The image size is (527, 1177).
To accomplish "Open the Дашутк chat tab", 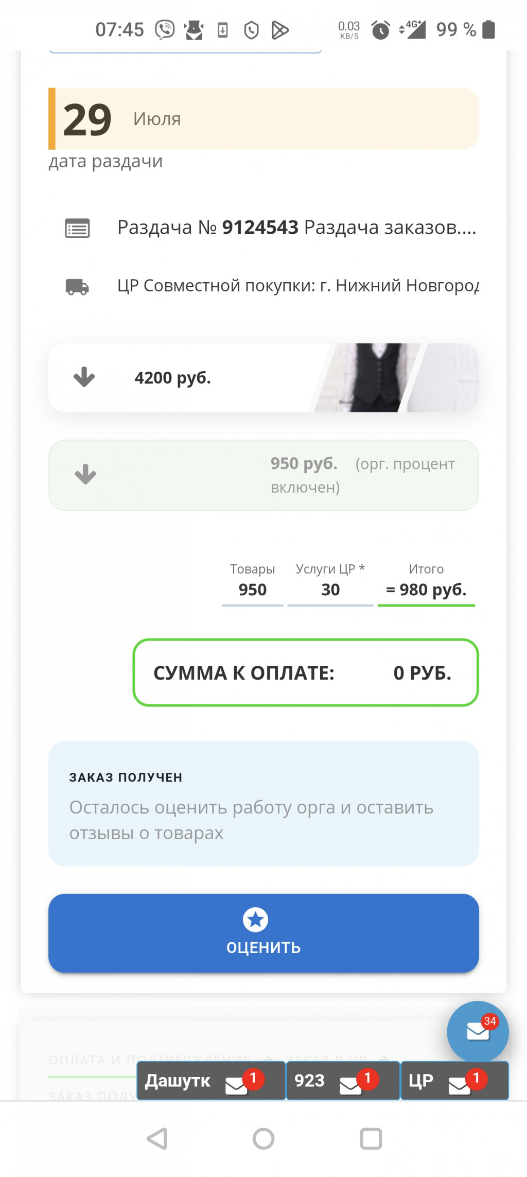I will pos(211,1080).
